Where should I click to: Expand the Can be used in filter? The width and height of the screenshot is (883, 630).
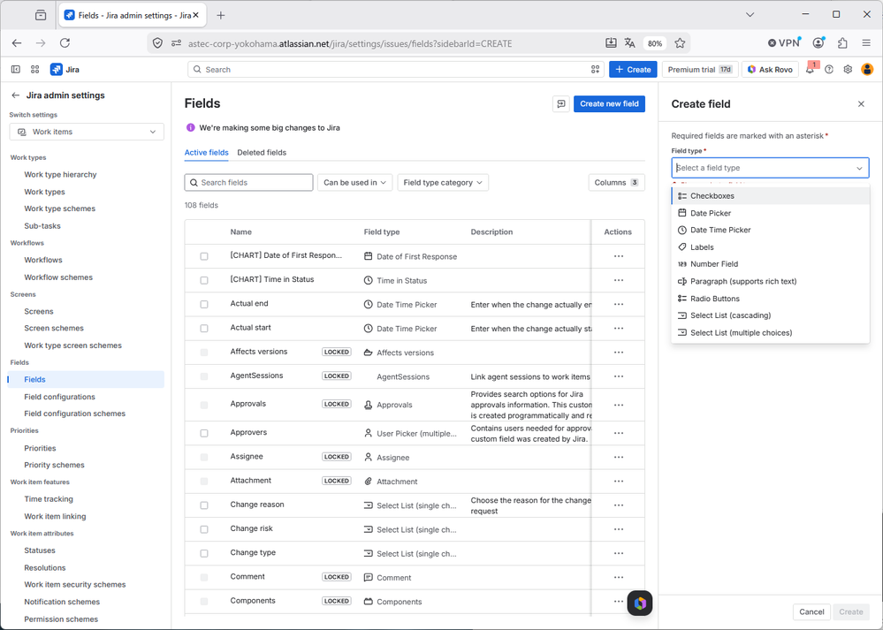(354, 182)
